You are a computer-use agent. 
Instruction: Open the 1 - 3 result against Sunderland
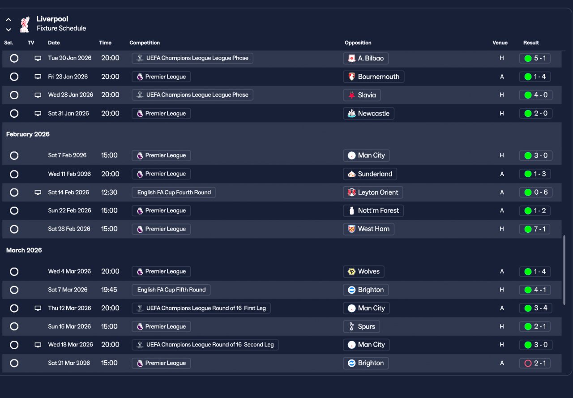535,174
